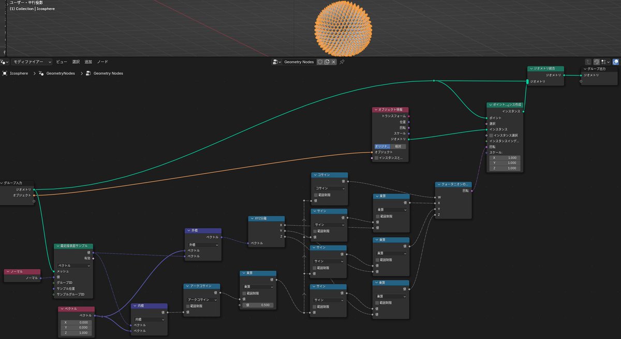
Task: Click the GeometryNodes modifier icon in breadcrumb
Action: click(x=41, y=73)
